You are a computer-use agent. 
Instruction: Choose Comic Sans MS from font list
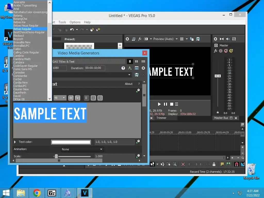click(x=23, y=69)
